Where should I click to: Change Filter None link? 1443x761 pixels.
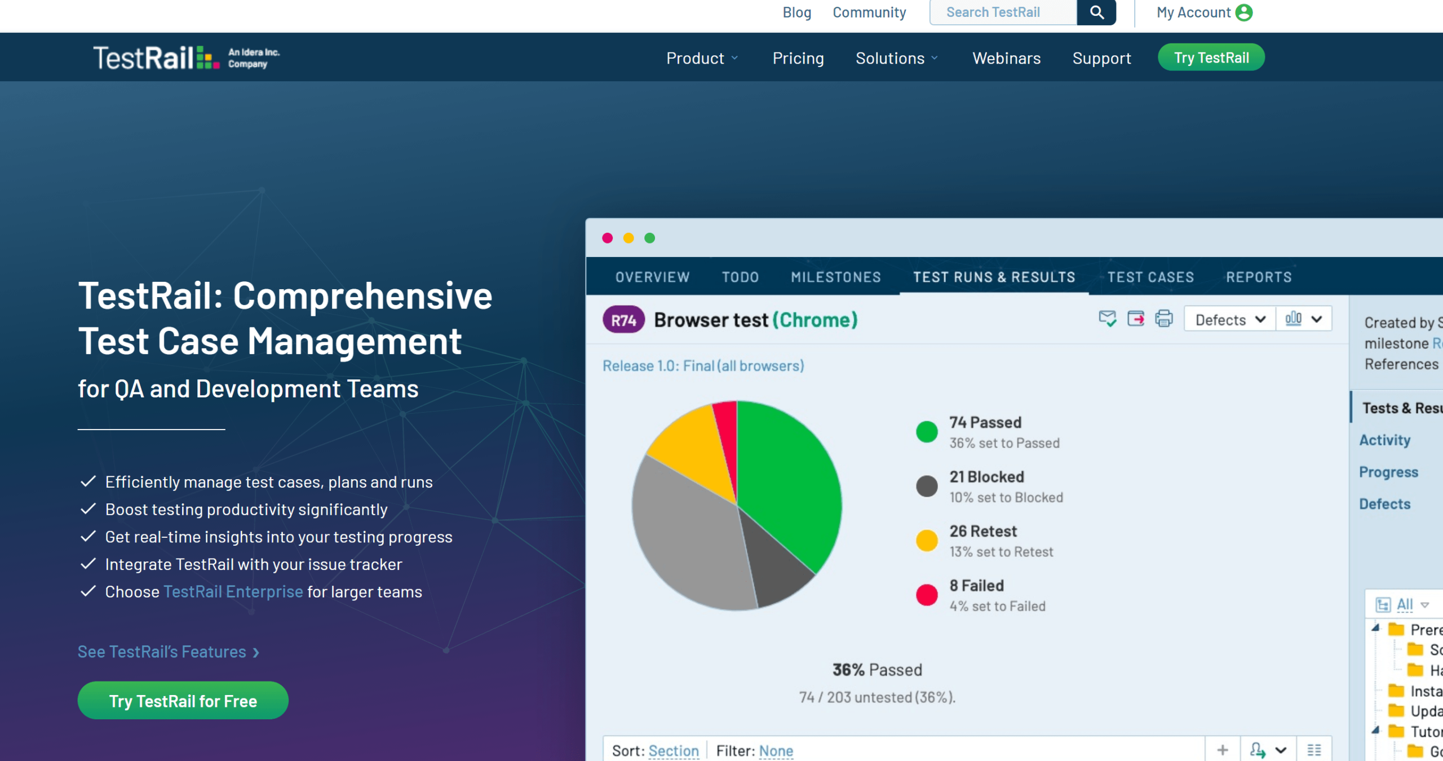tap(776, 751)
